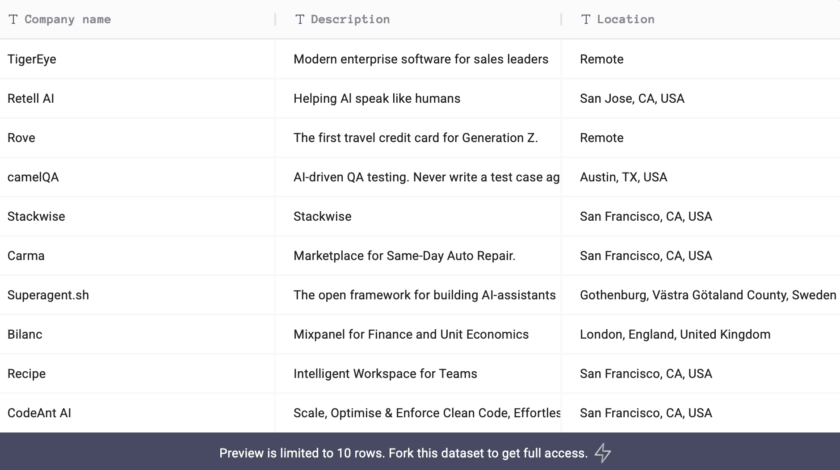Select the CodeAnt AI company cell
840x470 pixels.
tap(39, 413)
